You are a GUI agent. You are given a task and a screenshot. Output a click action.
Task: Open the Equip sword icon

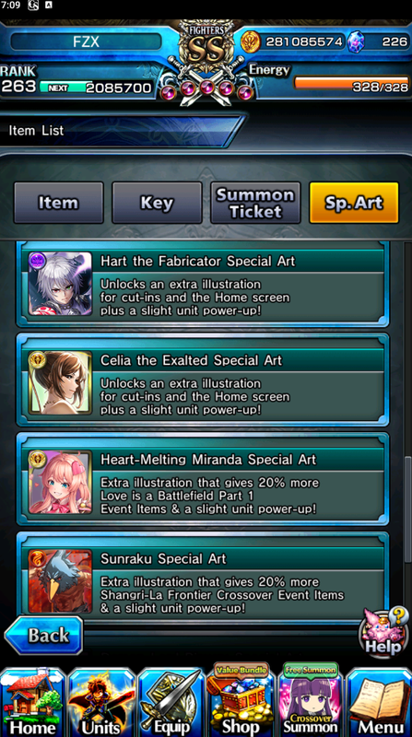pos(171,702)
